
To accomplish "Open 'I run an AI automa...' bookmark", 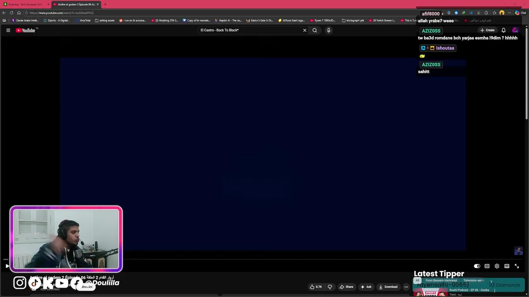I will coord(133,20).
